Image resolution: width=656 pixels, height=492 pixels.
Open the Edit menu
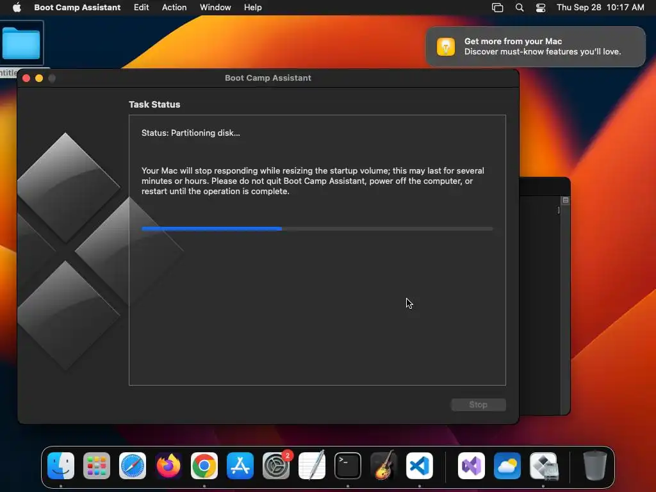(141, 7)
